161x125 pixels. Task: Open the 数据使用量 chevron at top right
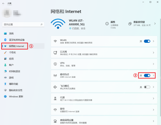click(155, 24)
